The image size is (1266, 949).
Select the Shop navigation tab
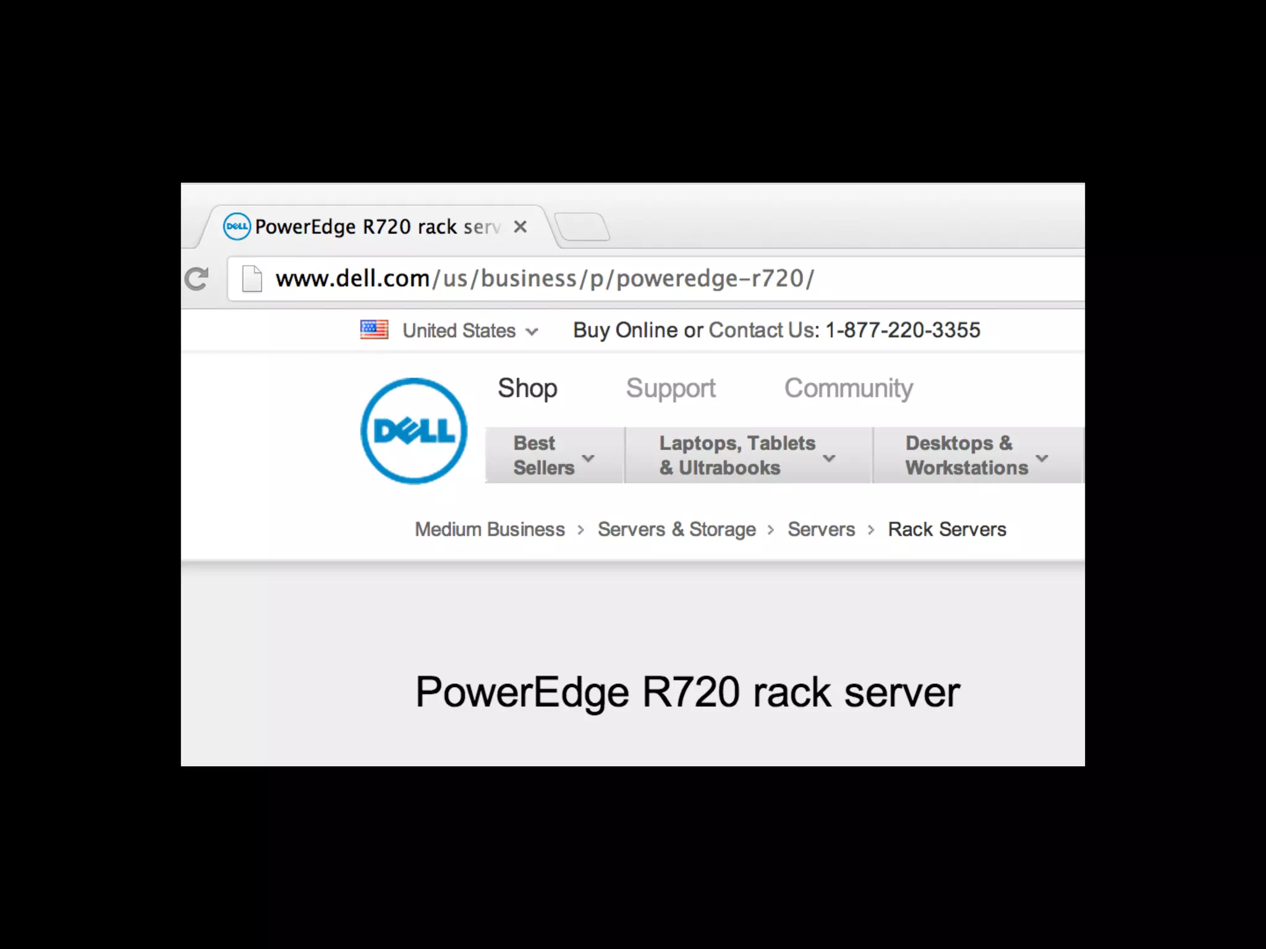527,389
